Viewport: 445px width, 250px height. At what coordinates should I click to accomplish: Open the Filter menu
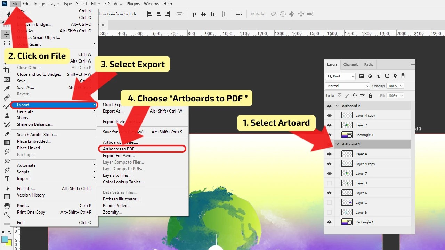click(x=96, y=4)
